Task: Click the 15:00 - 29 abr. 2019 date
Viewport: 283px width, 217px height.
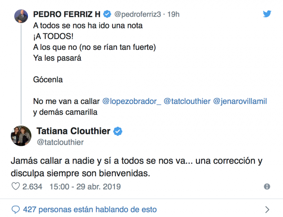Action: 85,186
